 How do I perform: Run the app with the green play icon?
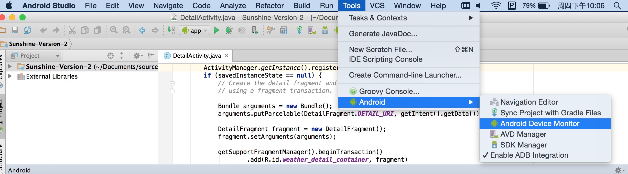(216, 30)
